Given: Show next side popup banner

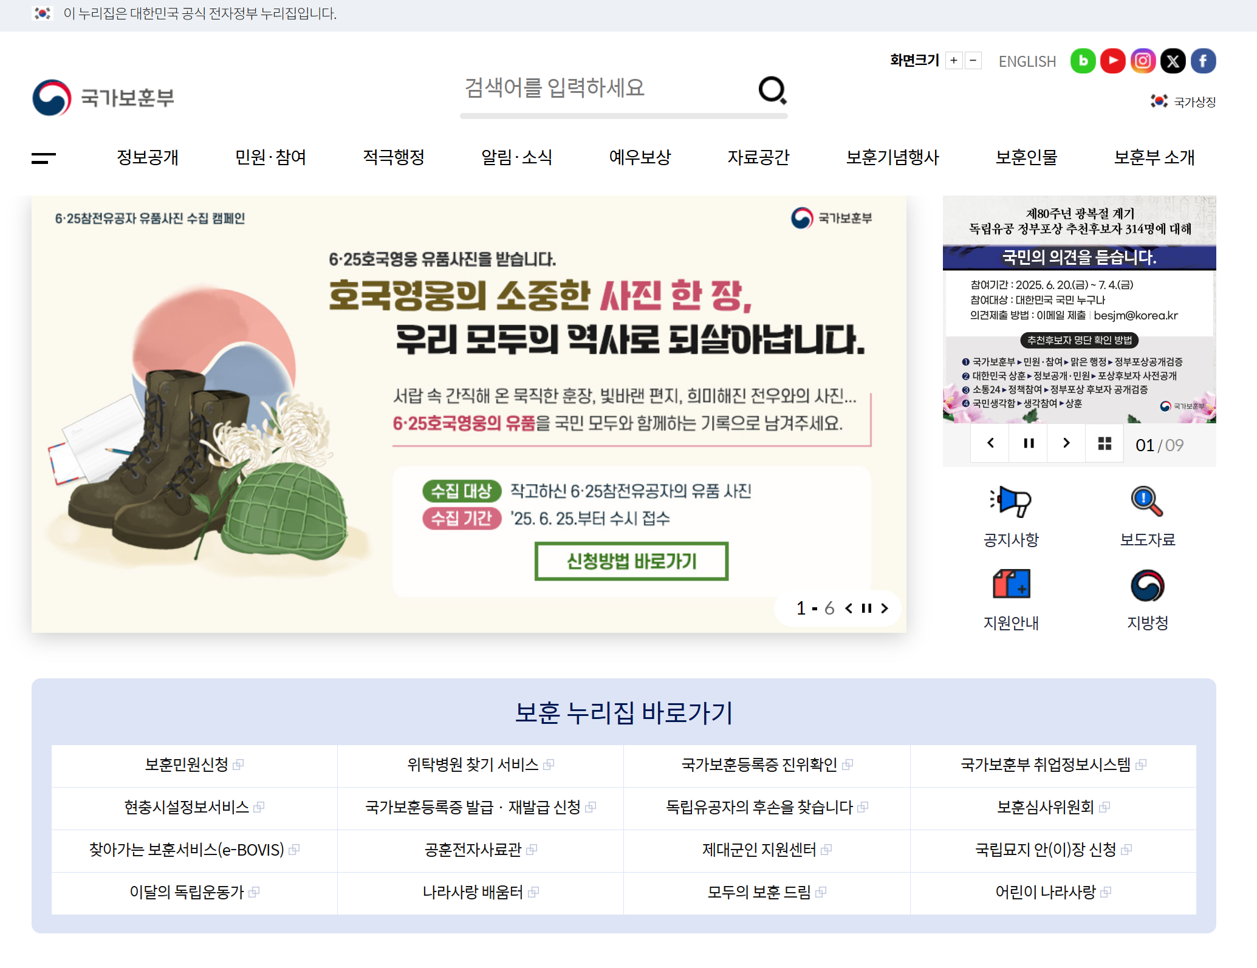Looking at the screenshot, I should (x=1066, y=443).
